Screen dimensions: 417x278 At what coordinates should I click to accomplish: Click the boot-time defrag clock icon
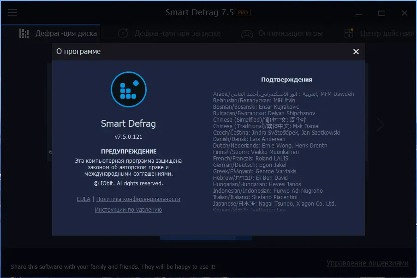[122, 33]
